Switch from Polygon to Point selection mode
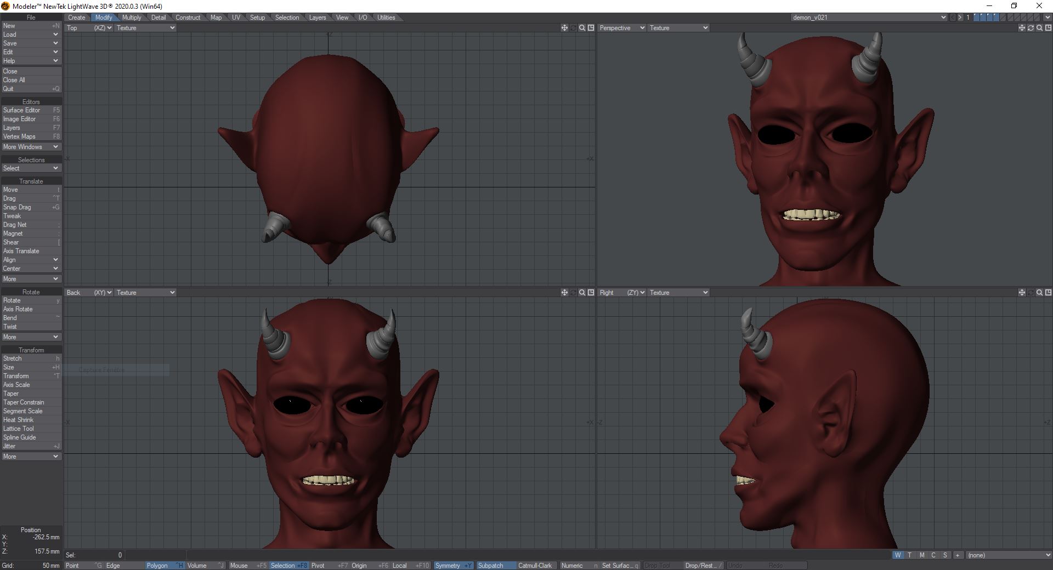This screenshot has width=1053, height=570. [71, 566]
